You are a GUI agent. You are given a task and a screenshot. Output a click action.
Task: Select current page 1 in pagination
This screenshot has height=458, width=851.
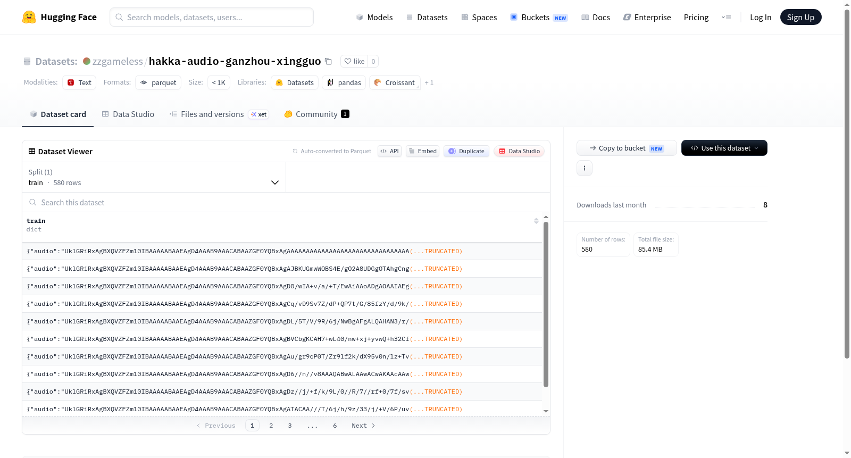253,426
